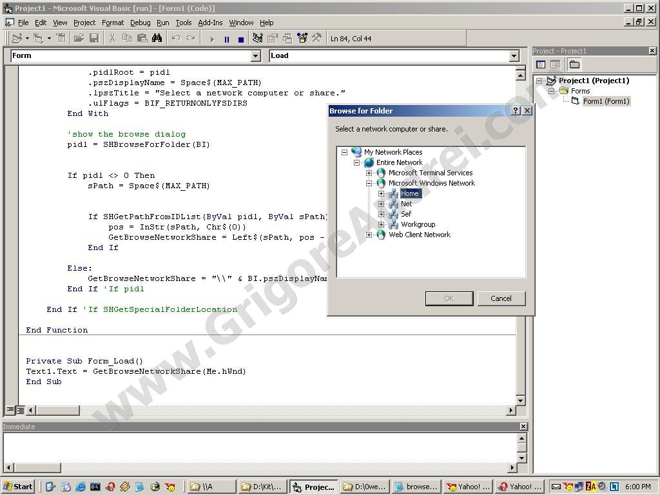This screenshot has width=660, height=495.
Task: Open the Object Browser toolbar icon
Action: (302, 38)
